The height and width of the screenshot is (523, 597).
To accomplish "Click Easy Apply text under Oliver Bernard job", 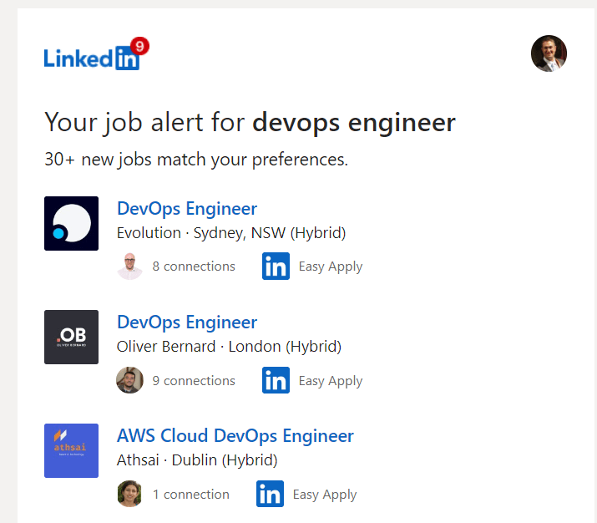I will 331,381.
